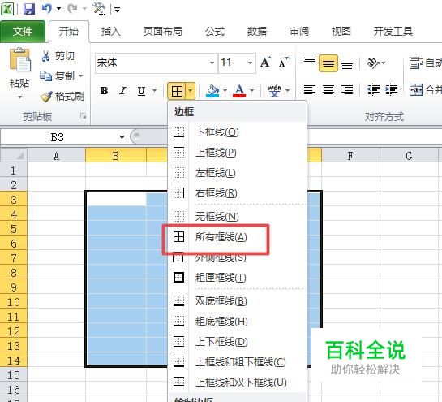Screen dimensions: 442x402
Task: Open the Fill Color dropdown arrow
Action: (225, 91)
